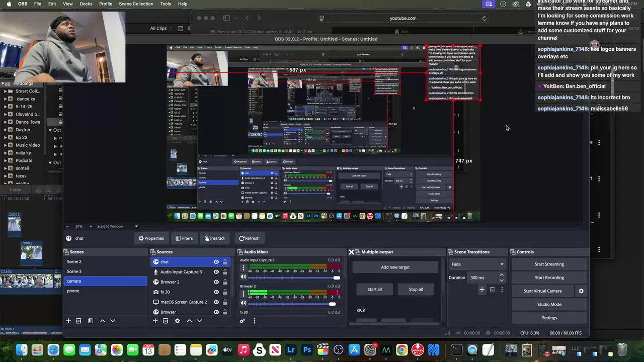Open scene filters icon in Scenes panel
Viewport: 644px width, 362px height.
pos(91,321)
